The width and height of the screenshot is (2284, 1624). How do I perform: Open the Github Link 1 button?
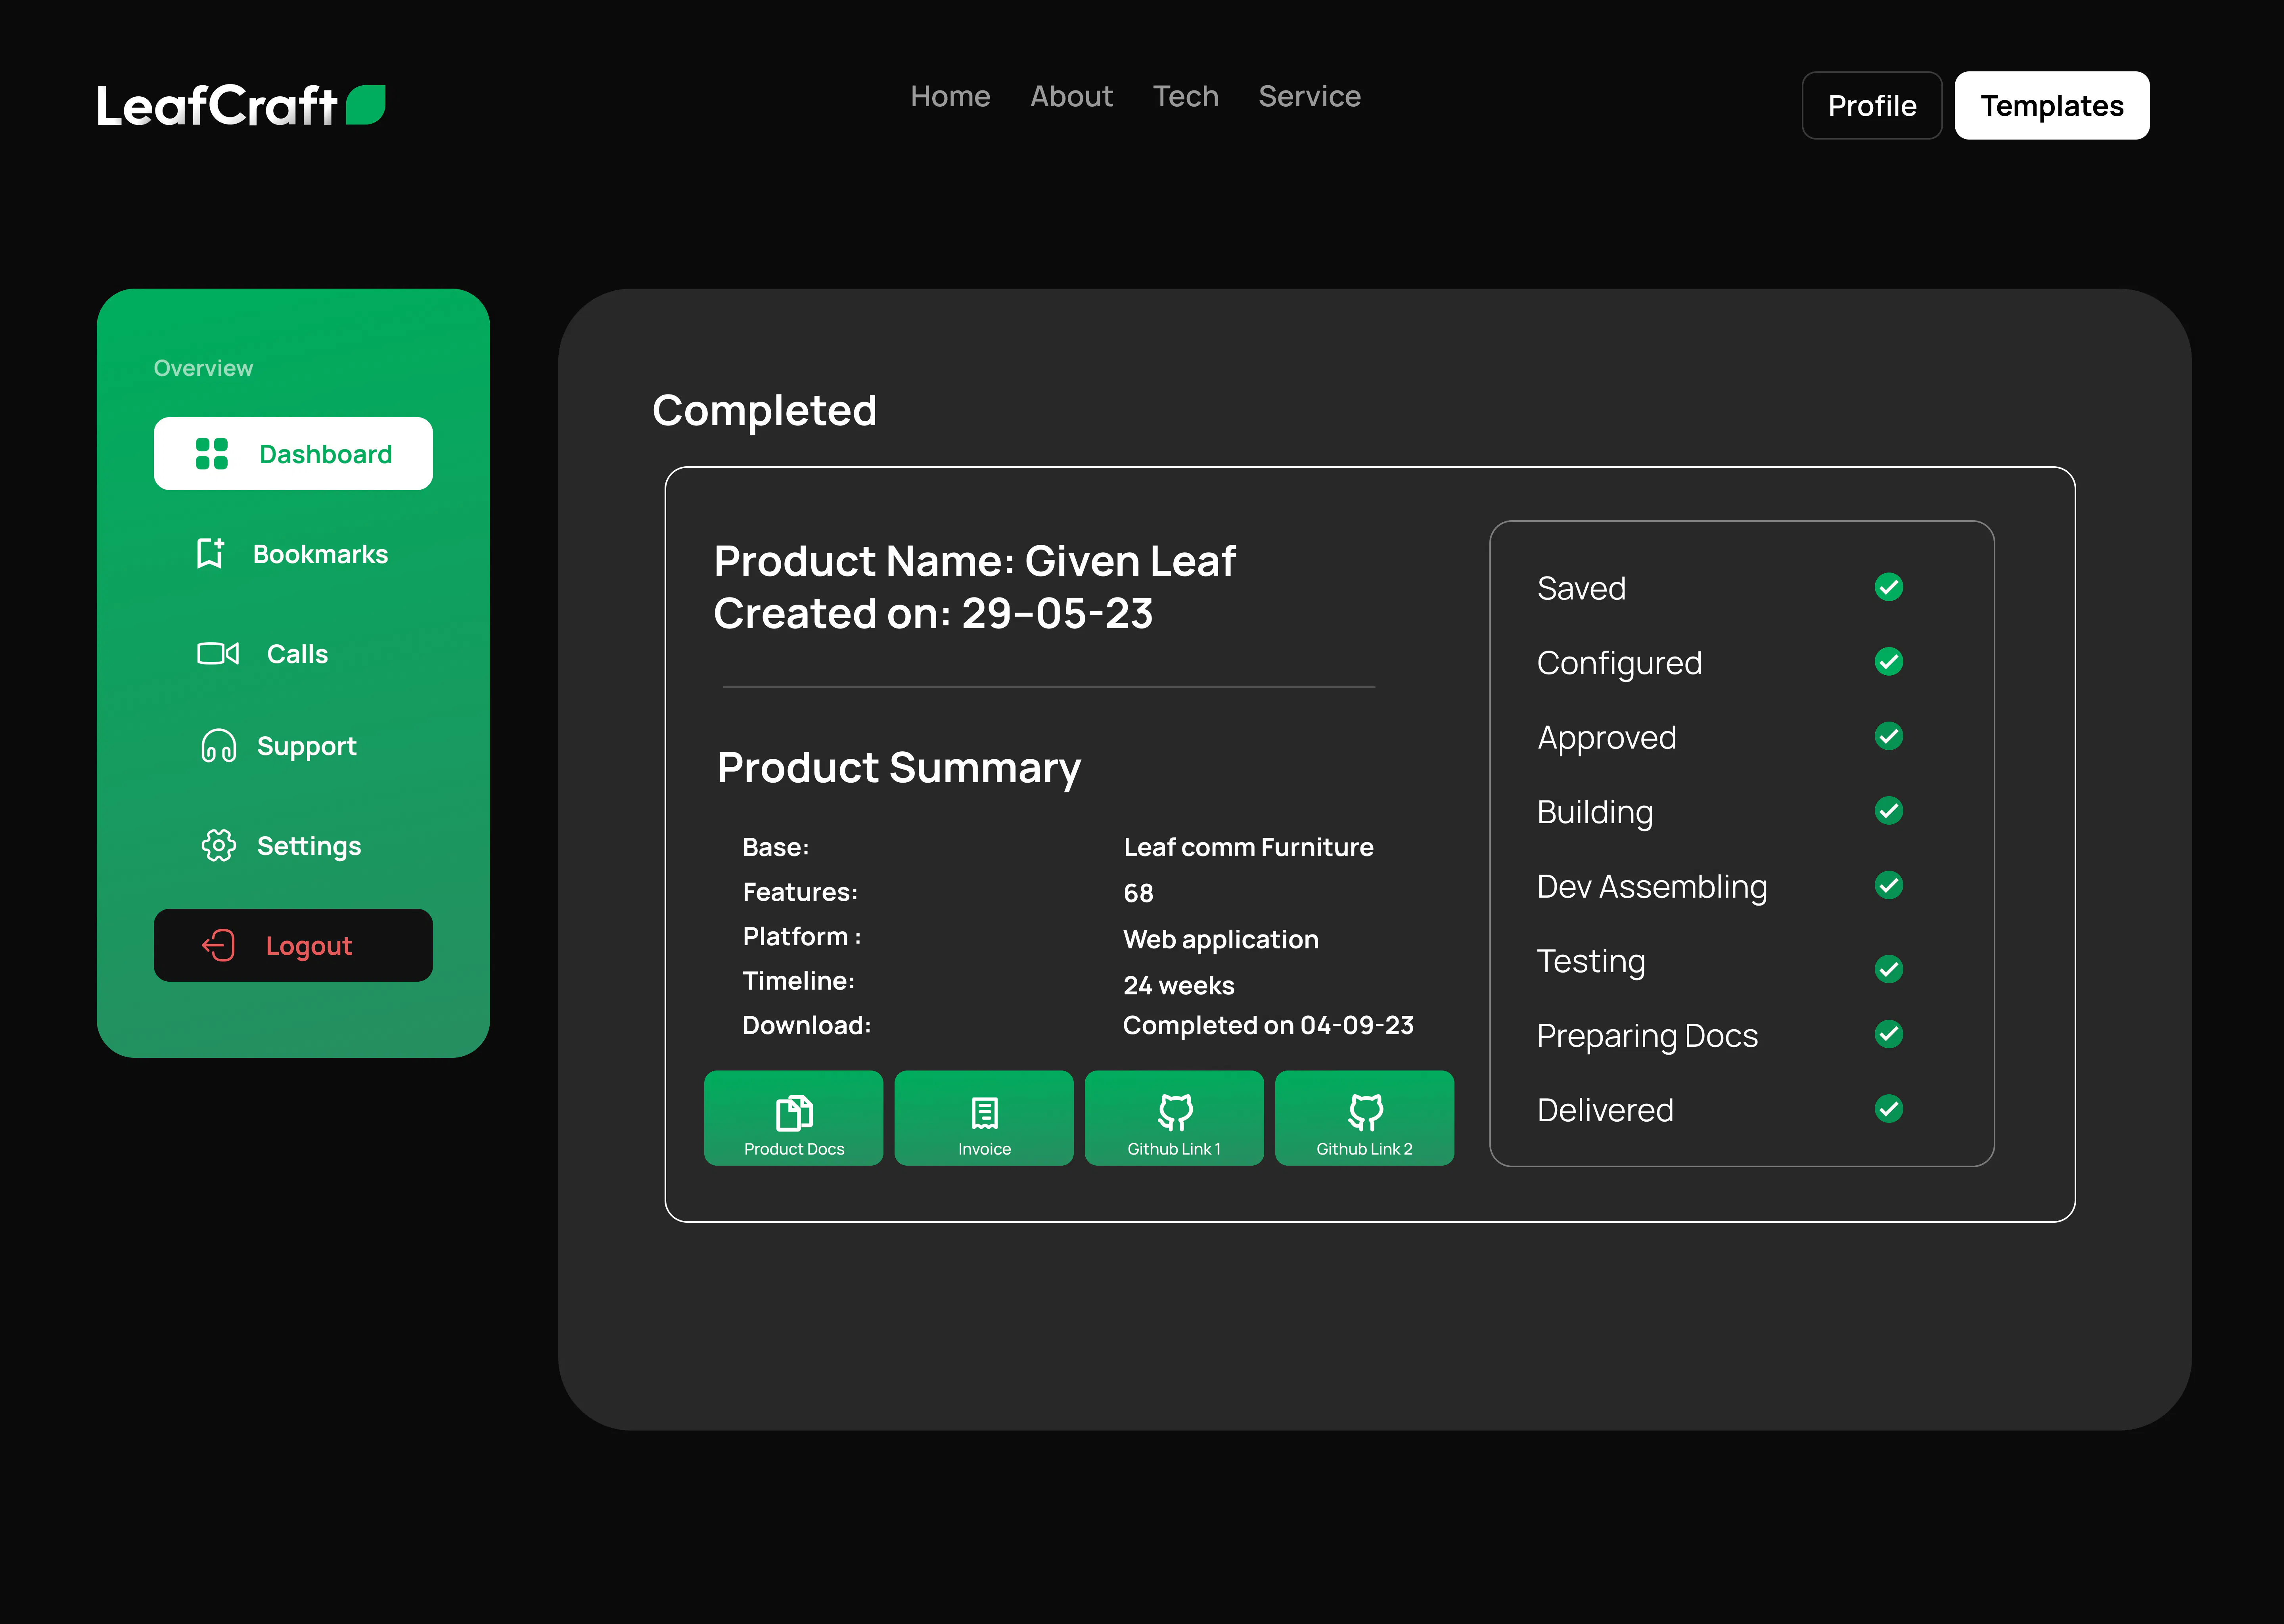coord(1174,1118)
